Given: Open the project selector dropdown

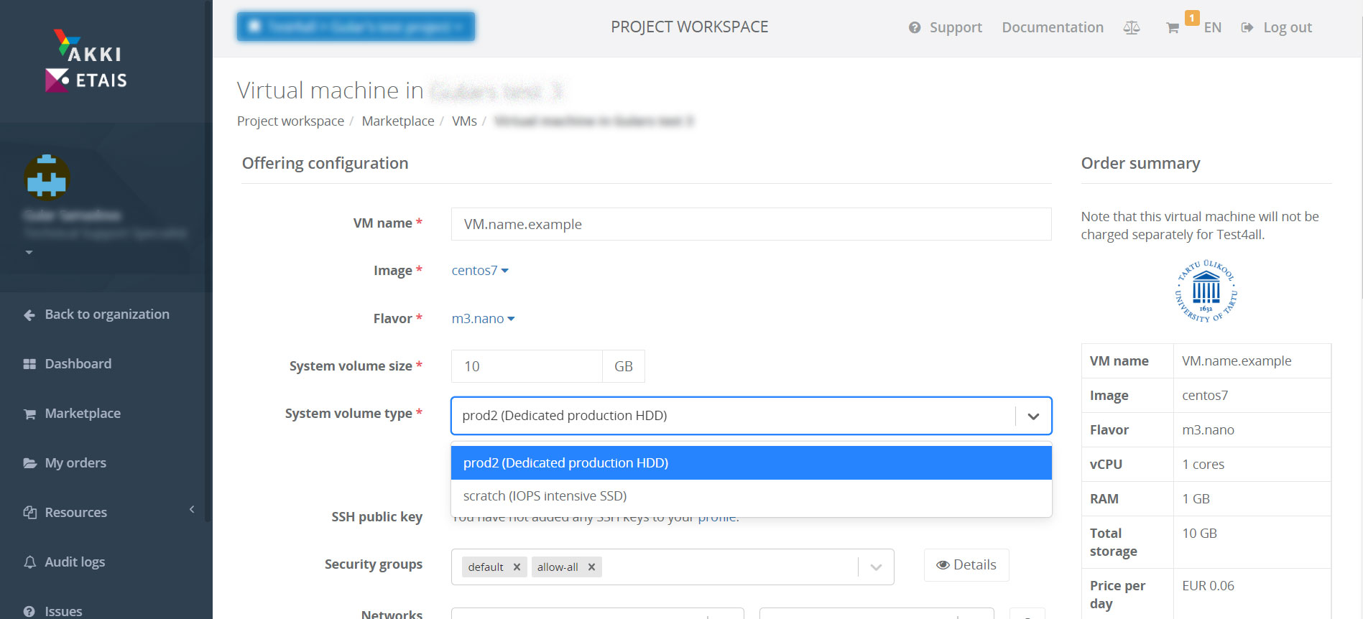Looking at the screenshot, I should [x=356, y=27].
